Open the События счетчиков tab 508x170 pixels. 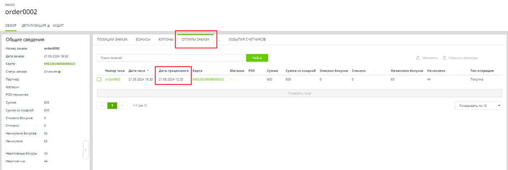pyautogui.click(x=247, y=39)
